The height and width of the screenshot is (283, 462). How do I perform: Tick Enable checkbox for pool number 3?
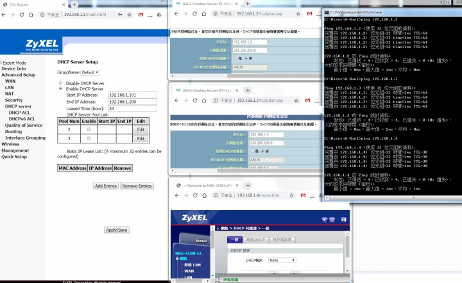(89, 138)
